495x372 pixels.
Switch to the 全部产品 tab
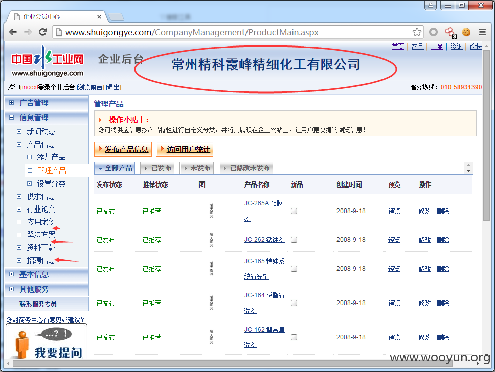point(115,168)
